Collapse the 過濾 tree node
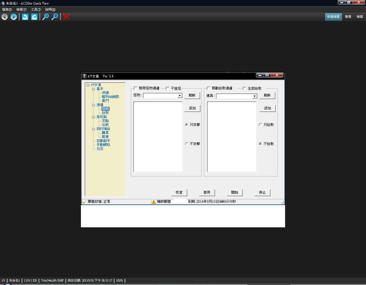This screenshot has height=285, width=366. 94,105
